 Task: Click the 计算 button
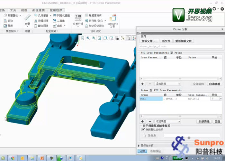pyautogui.click(x=142, y=151)
